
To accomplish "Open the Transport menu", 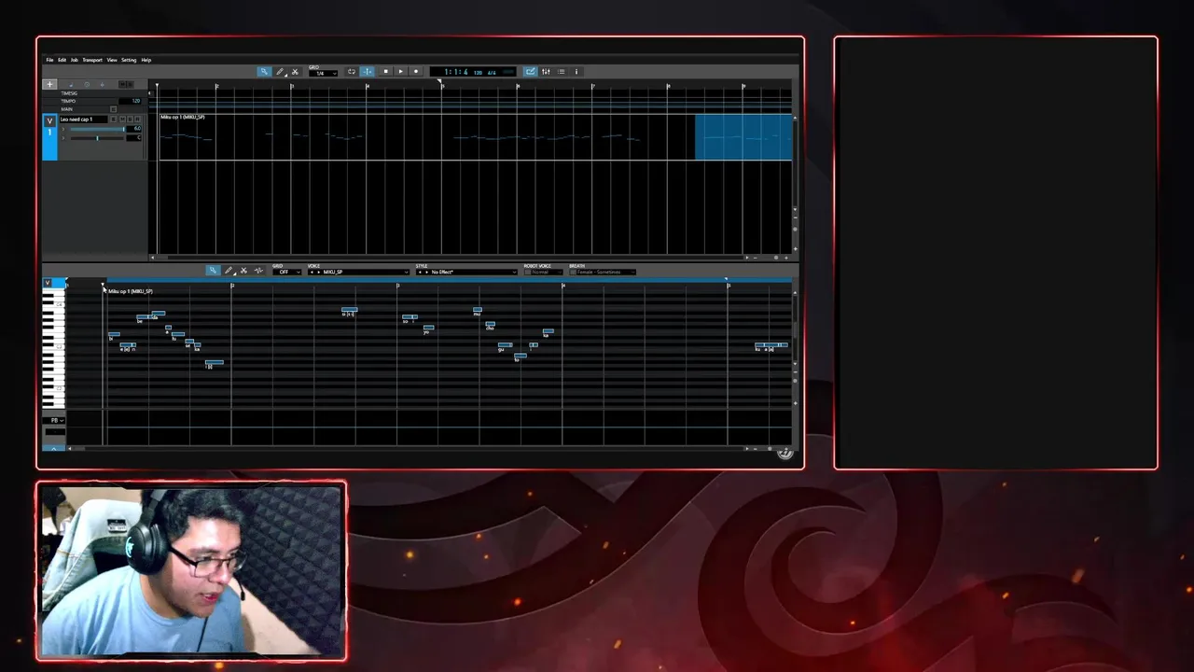I will point(92,60).
